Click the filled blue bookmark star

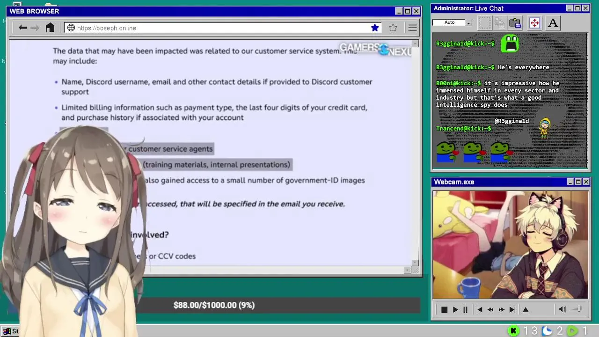[x=375, y=28]
